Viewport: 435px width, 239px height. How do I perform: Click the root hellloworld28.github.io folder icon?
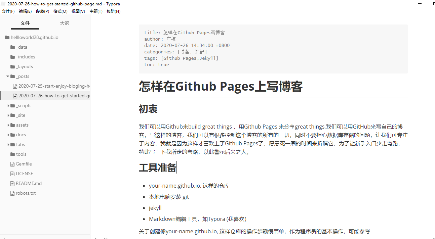7,38
